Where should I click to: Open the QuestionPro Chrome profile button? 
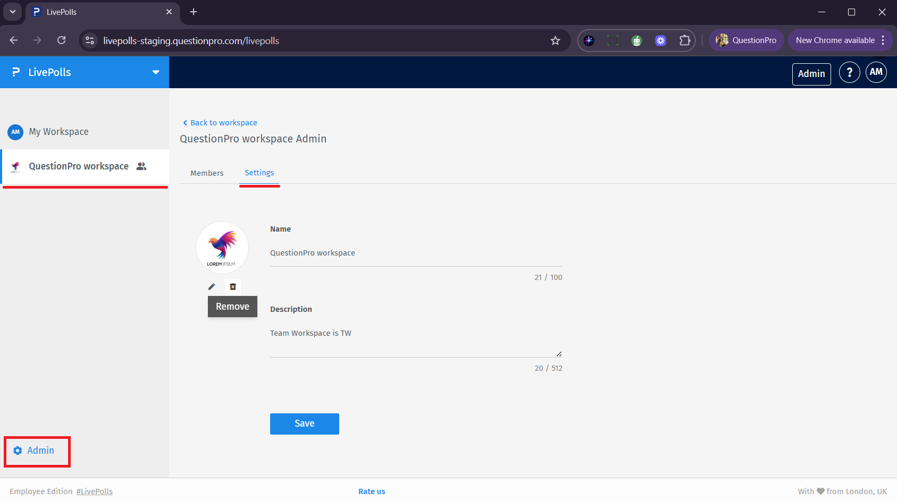[747, 40]
